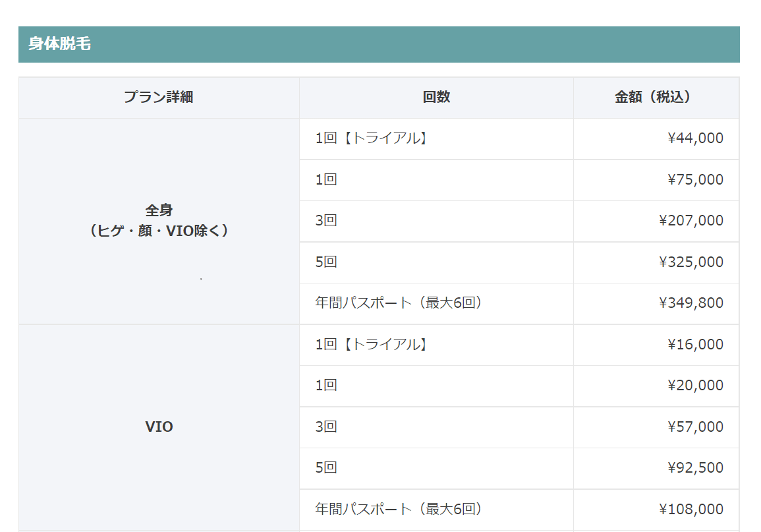Select the price ¥20,000
The width and height of the screenshot is (761, 532).
696,386
